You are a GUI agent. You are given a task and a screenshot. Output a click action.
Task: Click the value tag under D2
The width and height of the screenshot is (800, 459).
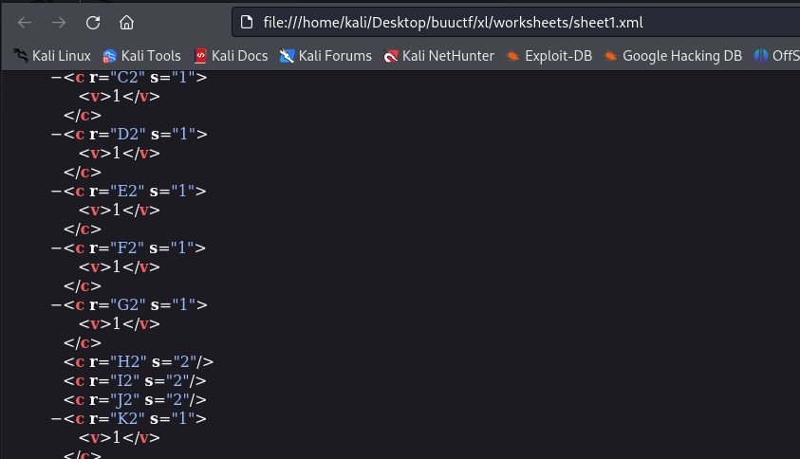pyautogui.click(x=120, y=153)
